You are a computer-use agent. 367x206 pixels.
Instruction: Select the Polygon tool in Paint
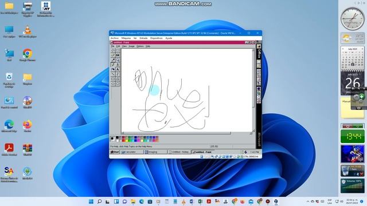click(x=118, y=79)
